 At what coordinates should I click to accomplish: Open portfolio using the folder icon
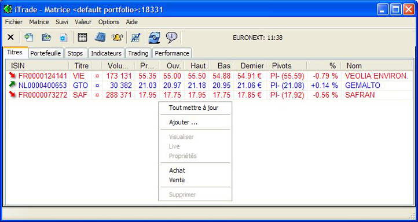(46, 37)
